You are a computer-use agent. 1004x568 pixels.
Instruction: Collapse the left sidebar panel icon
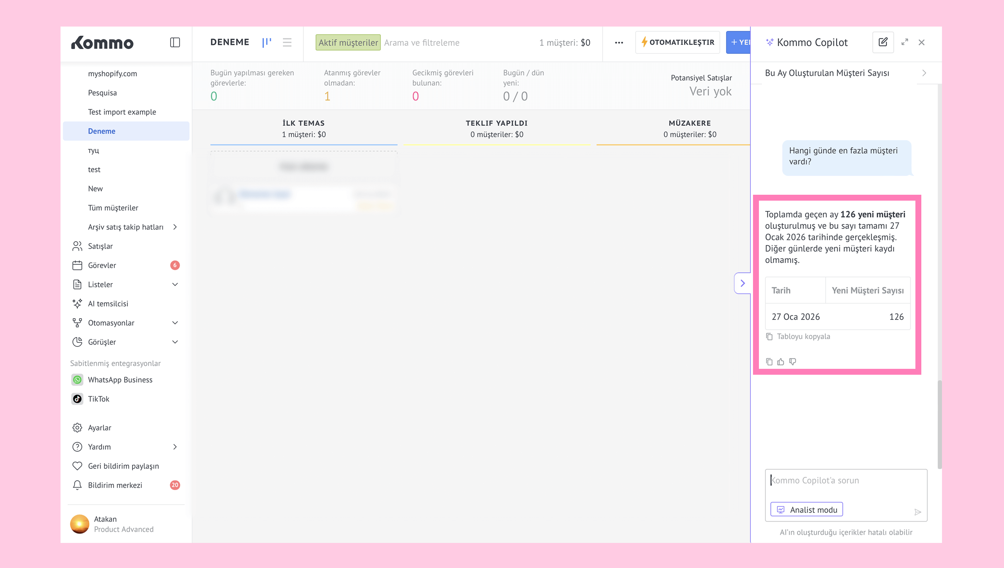click(x=175, y=42)
